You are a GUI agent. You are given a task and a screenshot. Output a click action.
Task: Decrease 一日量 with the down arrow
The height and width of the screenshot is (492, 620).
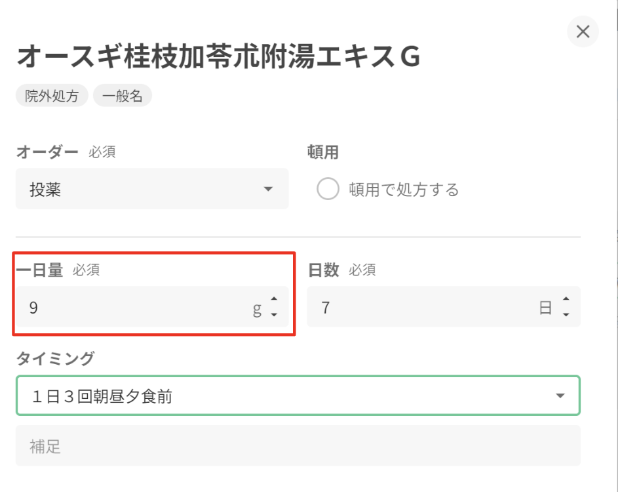[x=274, y=315]
